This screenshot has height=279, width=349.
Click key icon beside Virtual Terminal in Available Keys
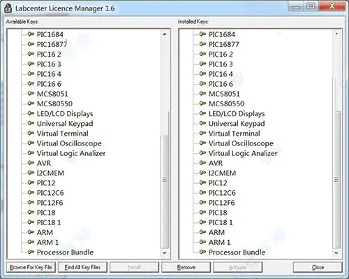31,133
